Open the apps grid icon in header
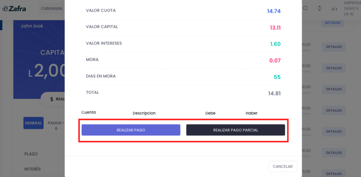361x177 pixels. pyautogui.click(x=319, y=8)
